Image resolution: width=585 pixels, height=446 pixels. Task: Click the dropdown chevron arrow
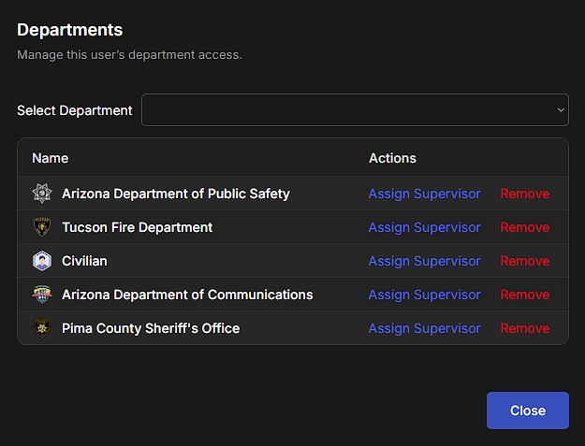click(561, 110)
